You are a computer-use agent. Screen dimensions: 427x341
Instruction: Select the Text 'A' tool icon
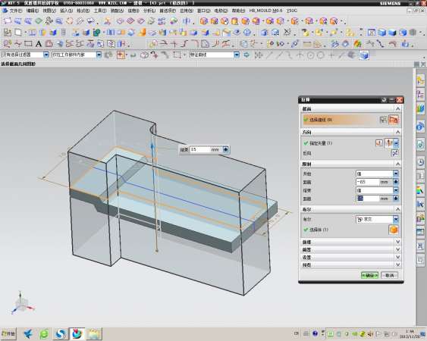click(39, 43)
